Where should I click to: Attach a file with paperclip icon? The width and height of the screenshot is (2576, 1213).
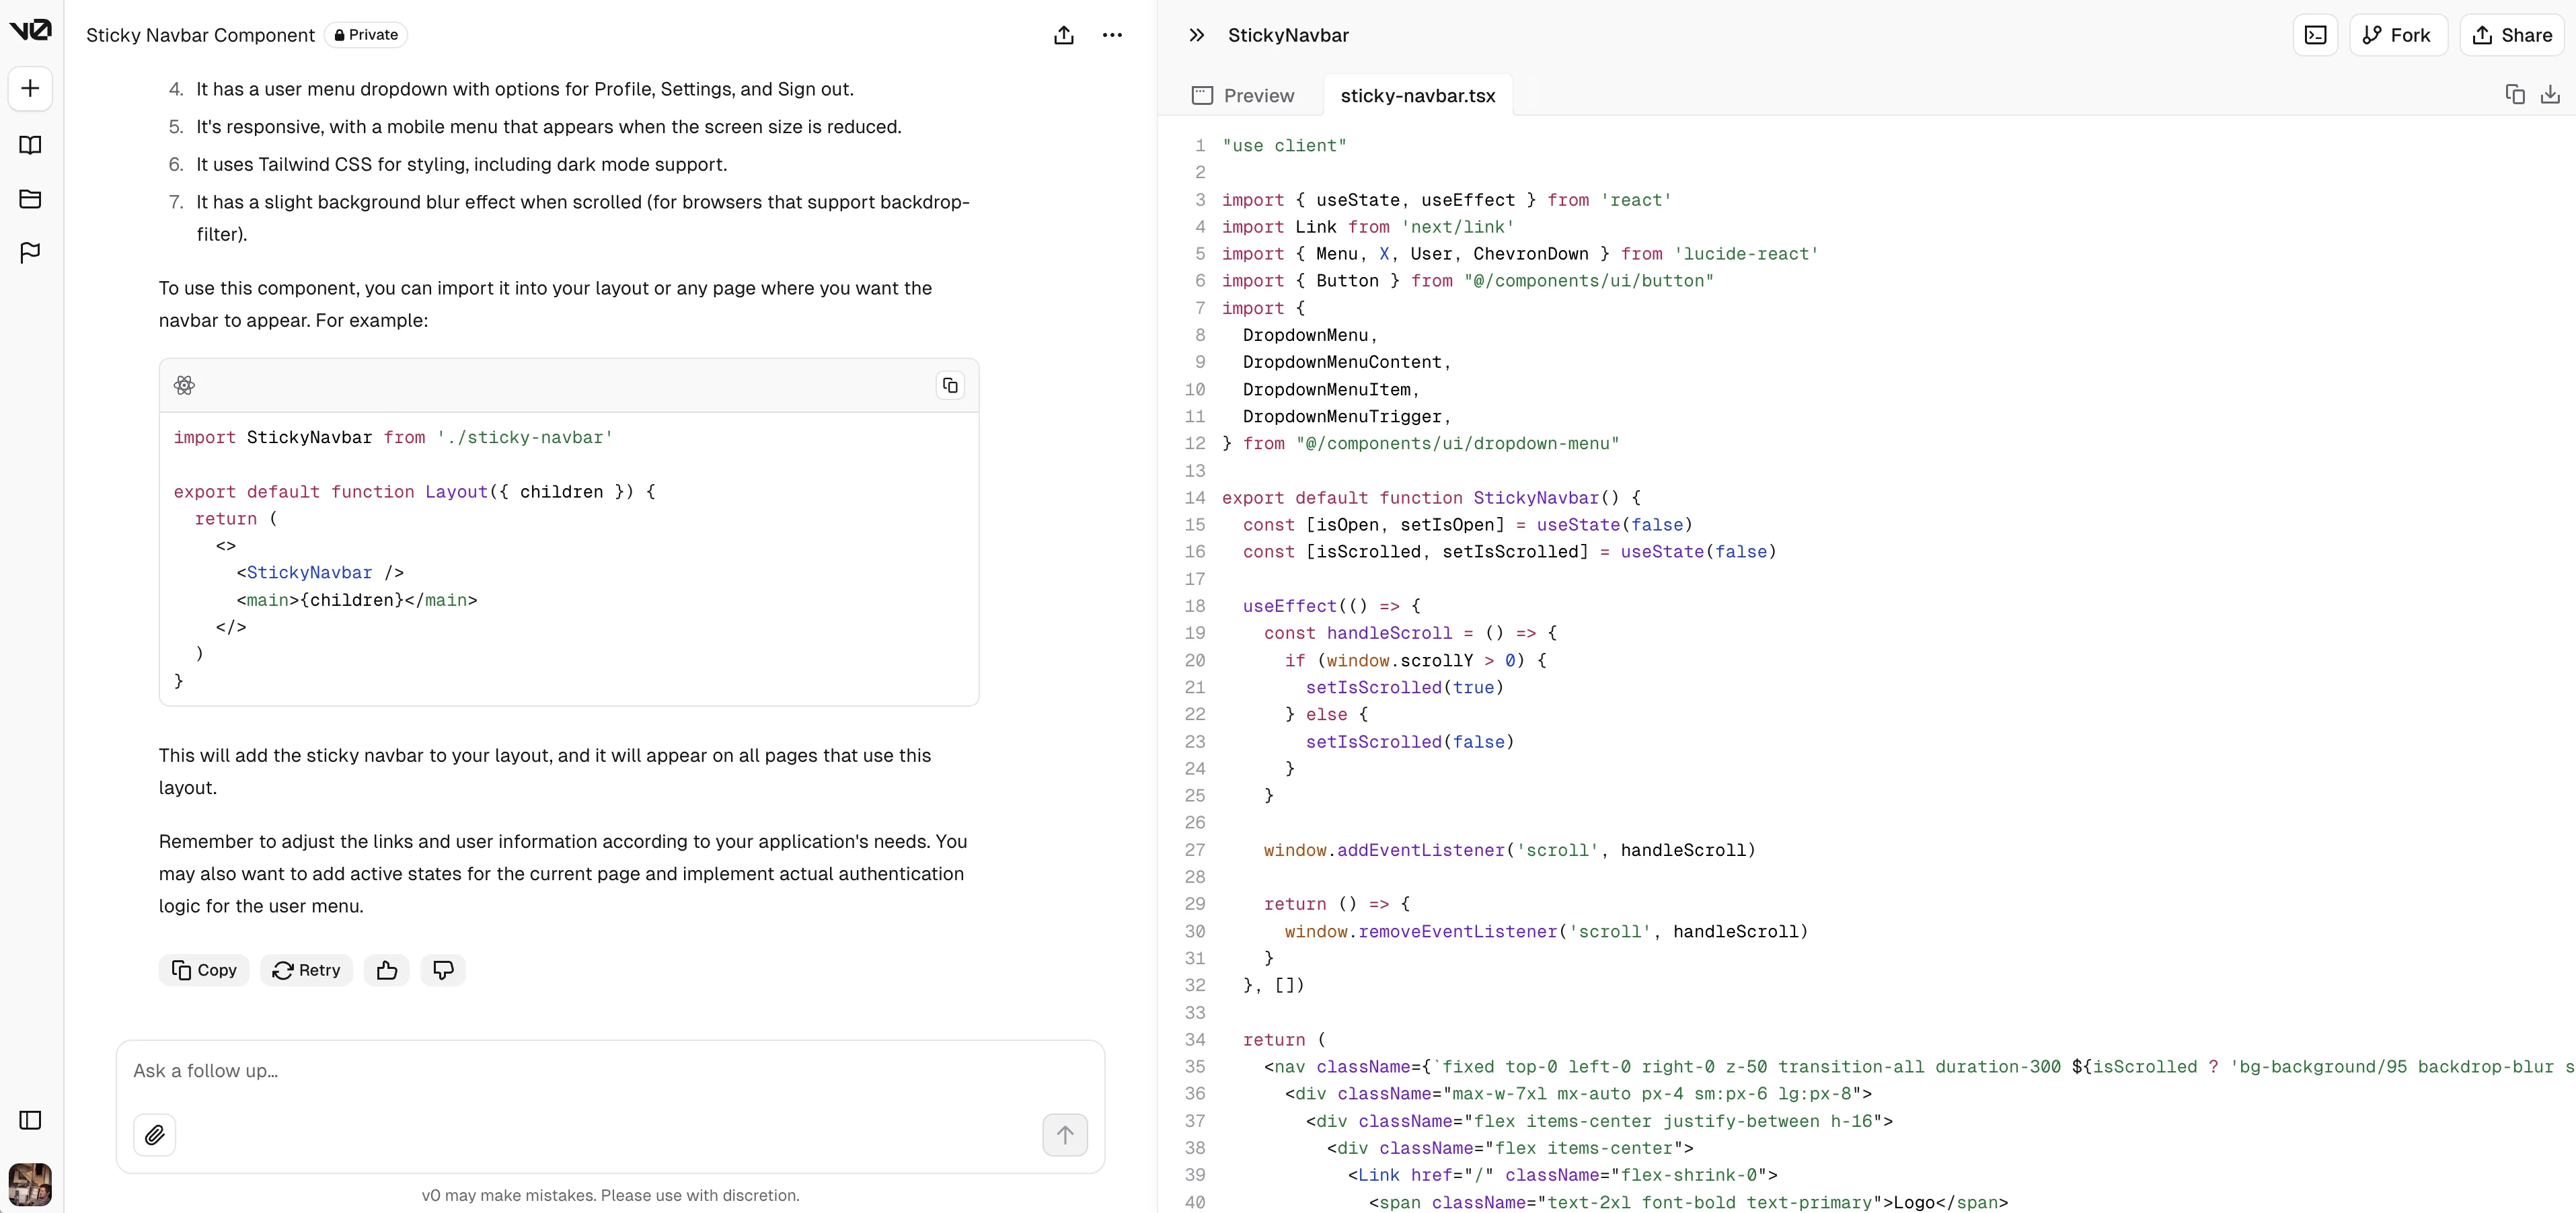tap(154, 1135)
